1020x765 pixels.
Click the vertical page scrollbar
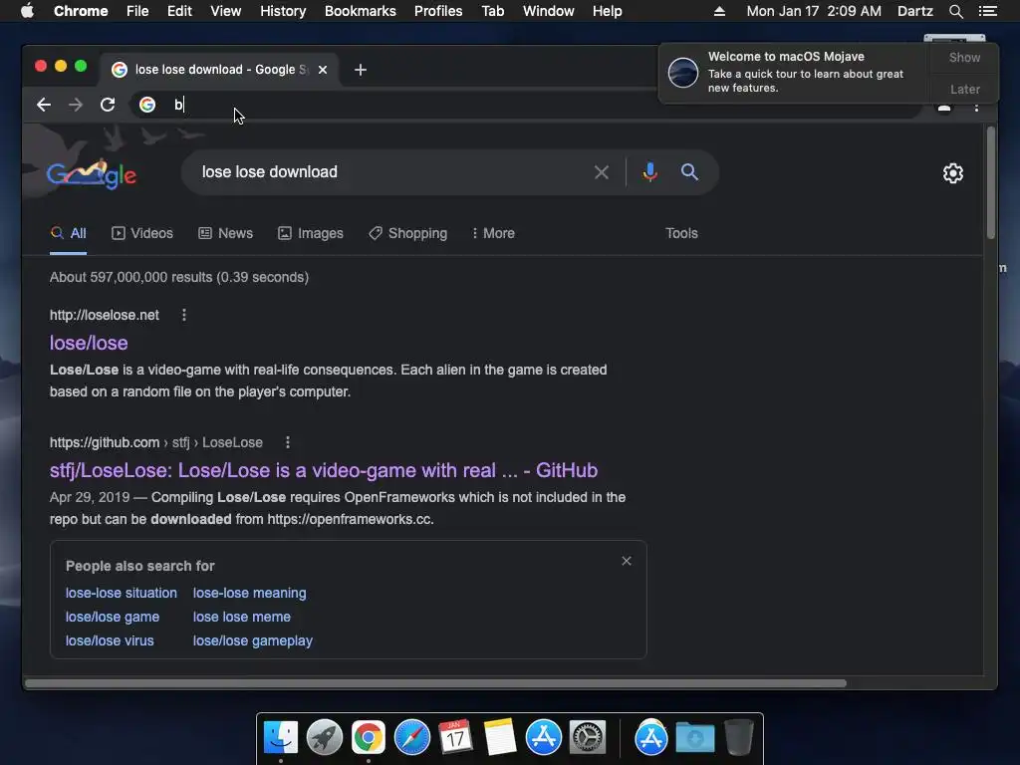coord(991,183)
